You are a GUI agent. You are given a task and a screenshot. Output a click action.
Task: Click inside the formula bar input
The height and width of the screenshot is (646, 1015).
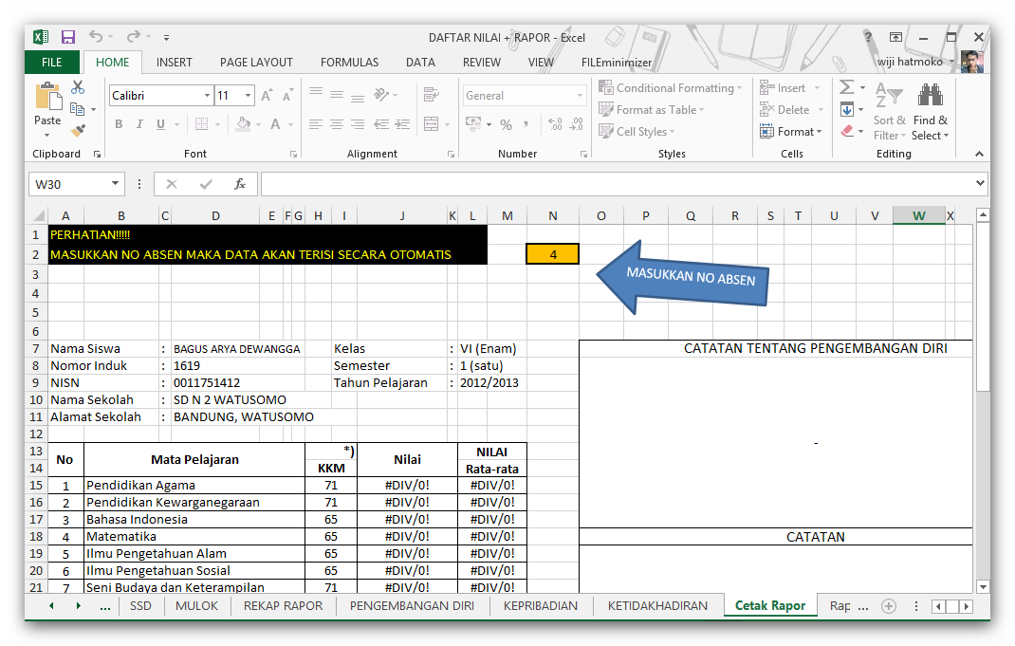click(x=616, y=184)
